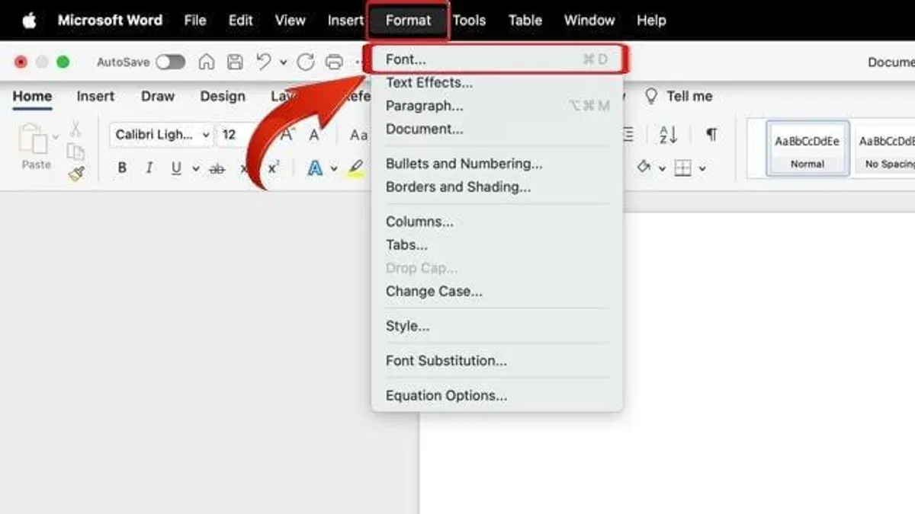Click the Undo arrow icon
Image resolution: width=915 pixels, height=514 pixels.
pos(265,62)
